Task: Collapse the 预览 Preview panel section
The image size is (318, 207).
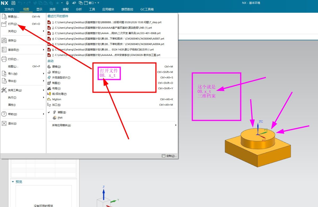Action: tap(13, 182)
